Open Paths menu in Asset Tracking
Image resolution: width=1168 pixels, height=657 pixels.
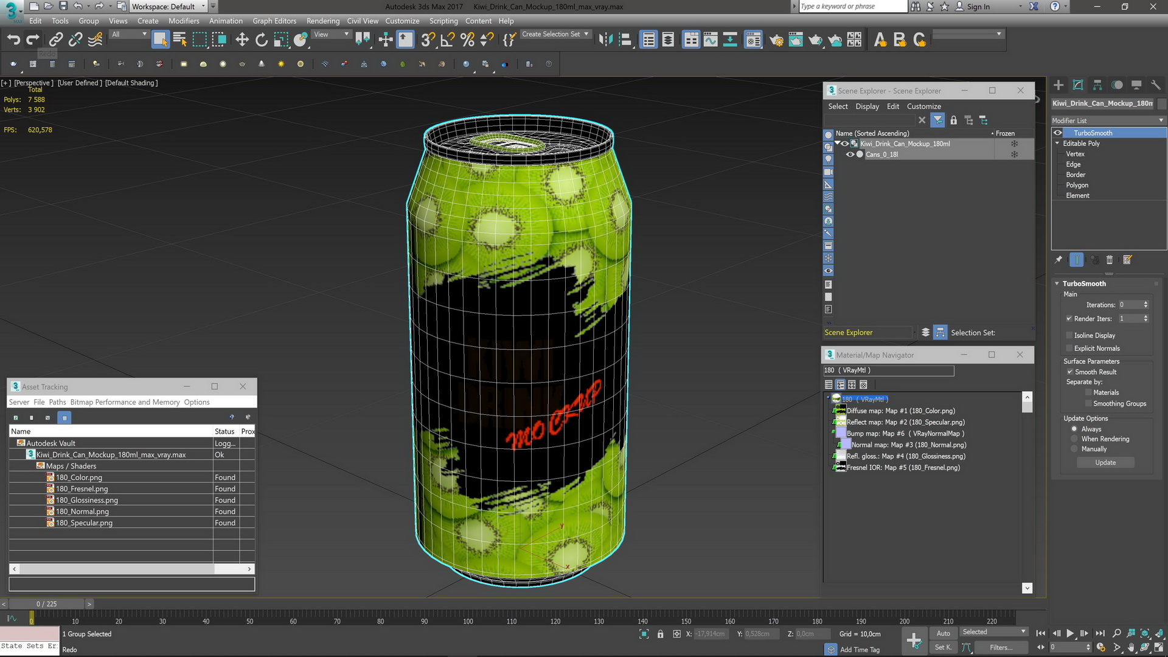pyautogui.click(x=57, y=402)
